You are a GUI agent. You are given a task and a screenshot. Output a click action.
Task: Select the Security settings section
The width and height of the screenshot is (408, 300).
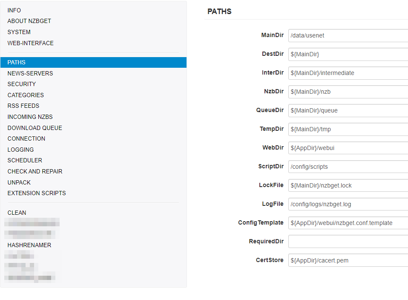tap(22, 84)
